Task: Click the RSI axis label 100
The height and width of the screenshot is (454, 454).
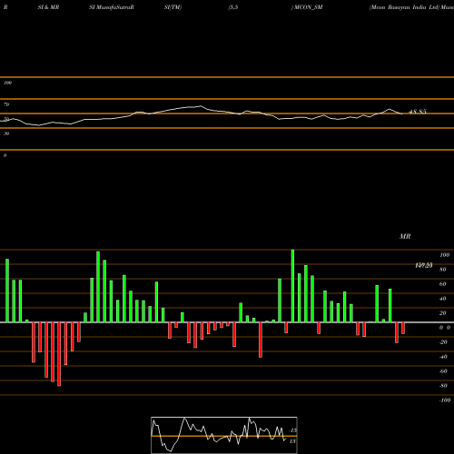Action: click(x=7, y=83)
